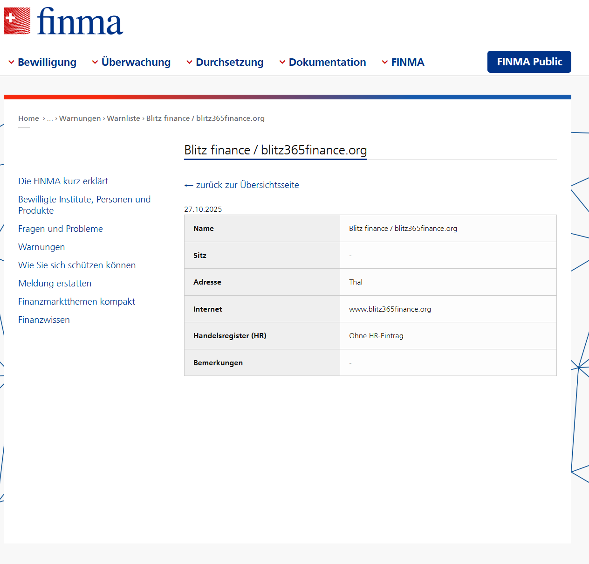Click the Bemerkungen row label
The width and height of the screenshot is (589, 564).
point(218,363)
